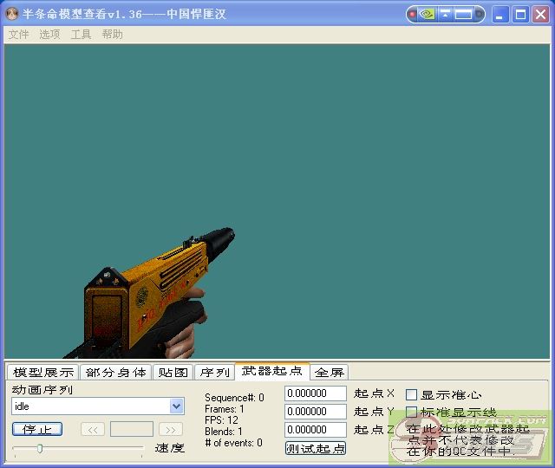Click the NVIDIA logo icon in title bar
Image resolution: width=555 pixels, height=468 pixels.
point(428,14)
